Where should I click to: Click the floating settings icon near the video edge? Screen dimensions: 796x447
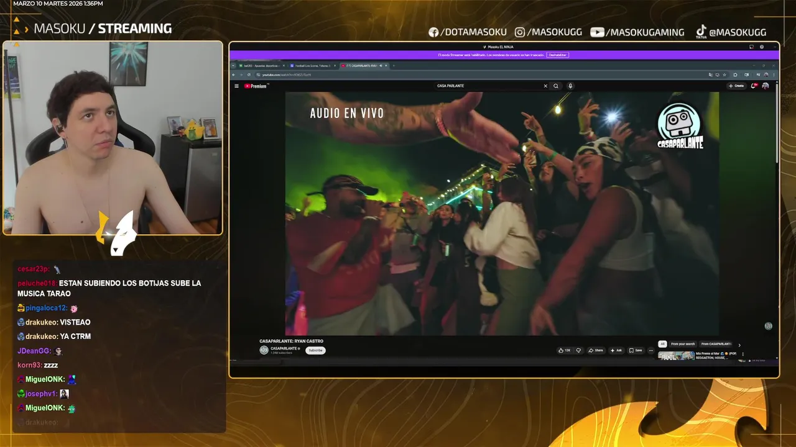click(x=769, y=326)
